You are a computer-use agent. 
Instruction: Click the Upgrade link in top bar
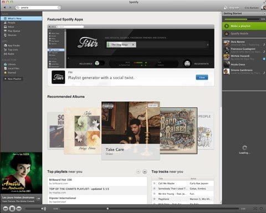pos(232,8)
